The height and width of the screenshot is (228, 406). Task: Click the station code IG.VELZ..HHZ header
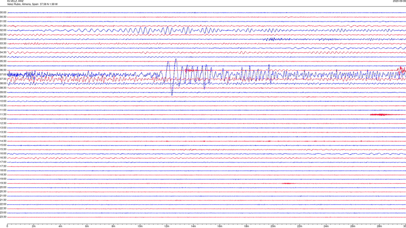click(x=15, y=1)
